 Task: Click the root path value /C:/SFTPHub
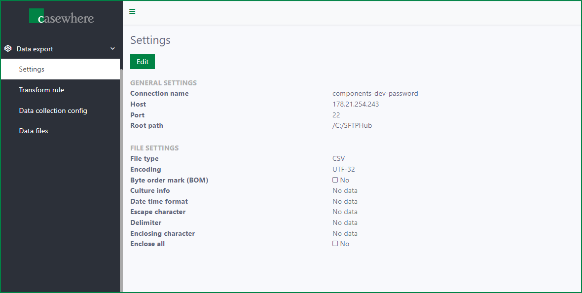[x=352, y=125]
